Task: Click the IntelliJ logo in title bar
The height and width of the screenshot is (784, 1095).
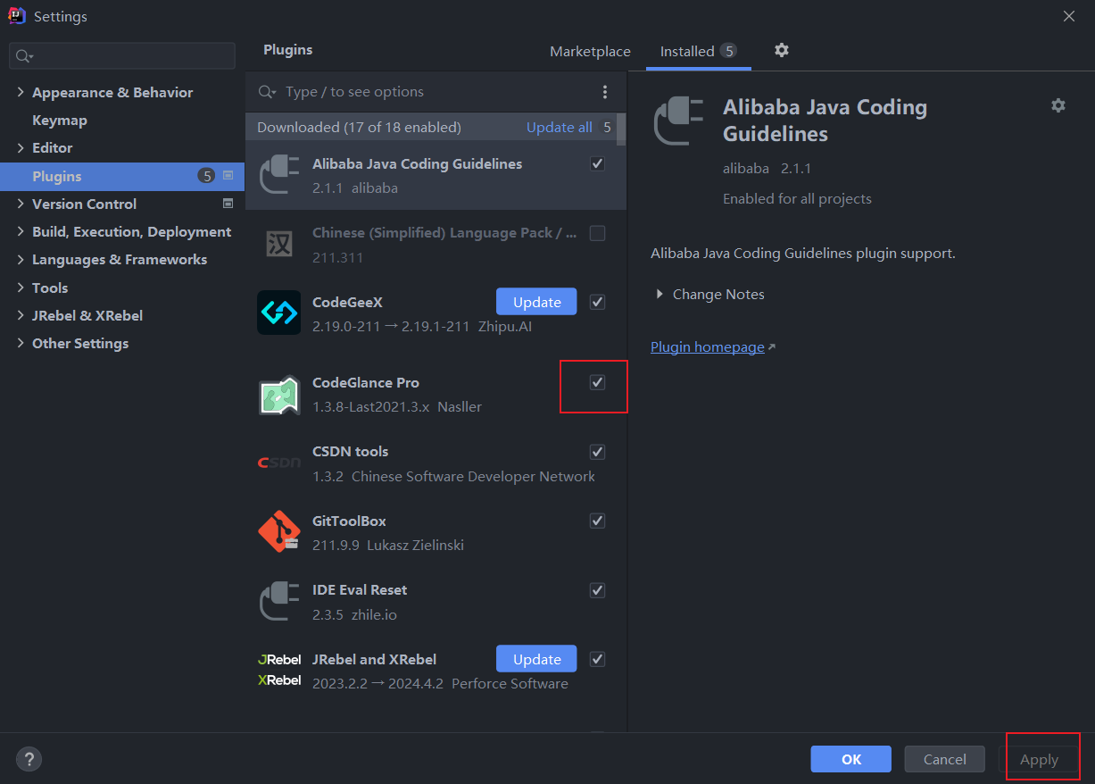Action: click(16, 16)
